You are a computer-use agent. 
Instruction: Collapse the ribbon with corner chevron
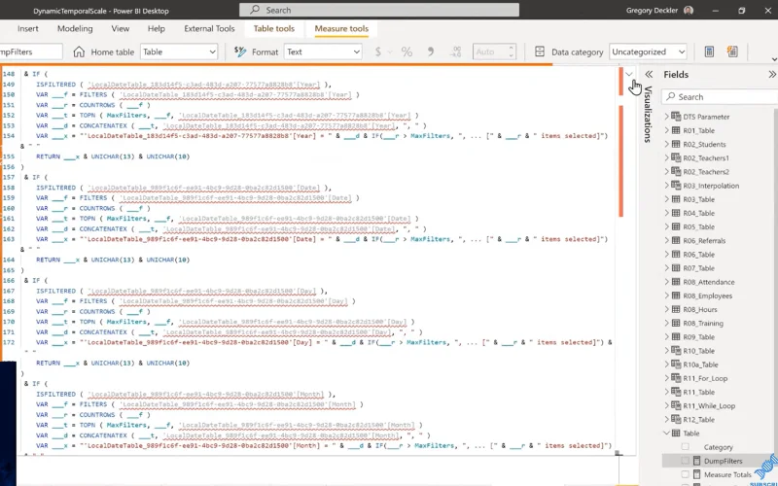point(774,59)
